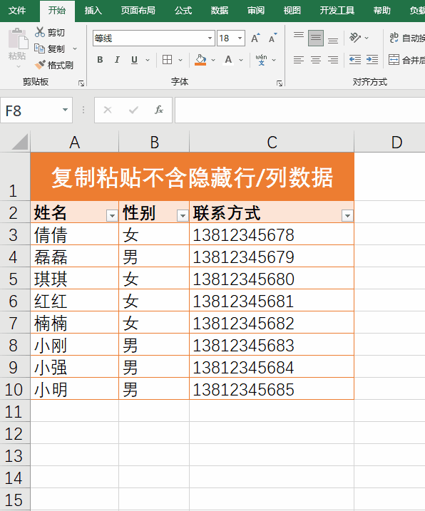The image size is (425, 511).
Task: Increase indent icon
Action: click(372, 60)
